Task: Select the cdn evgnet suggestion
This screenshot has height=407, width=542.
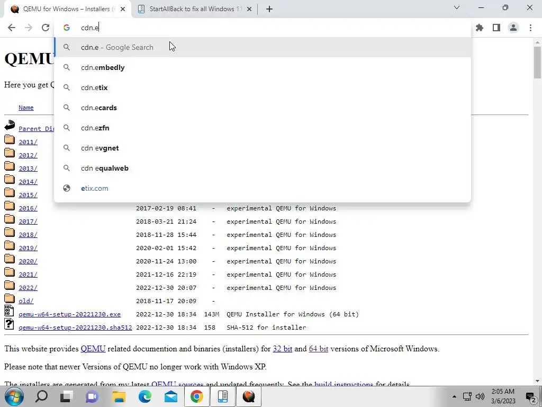Action: [x=263, y=148]
